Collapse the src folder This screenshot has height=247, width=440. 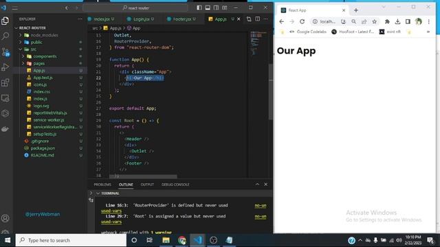pyautogui.click(x=20, y=49)
